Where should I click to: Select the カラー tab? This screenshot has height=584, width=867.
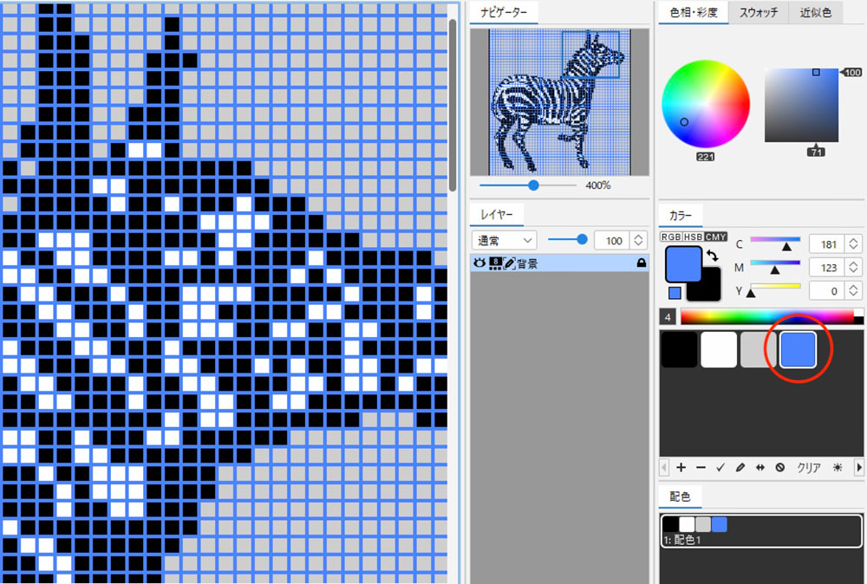[x=680, y=216]
